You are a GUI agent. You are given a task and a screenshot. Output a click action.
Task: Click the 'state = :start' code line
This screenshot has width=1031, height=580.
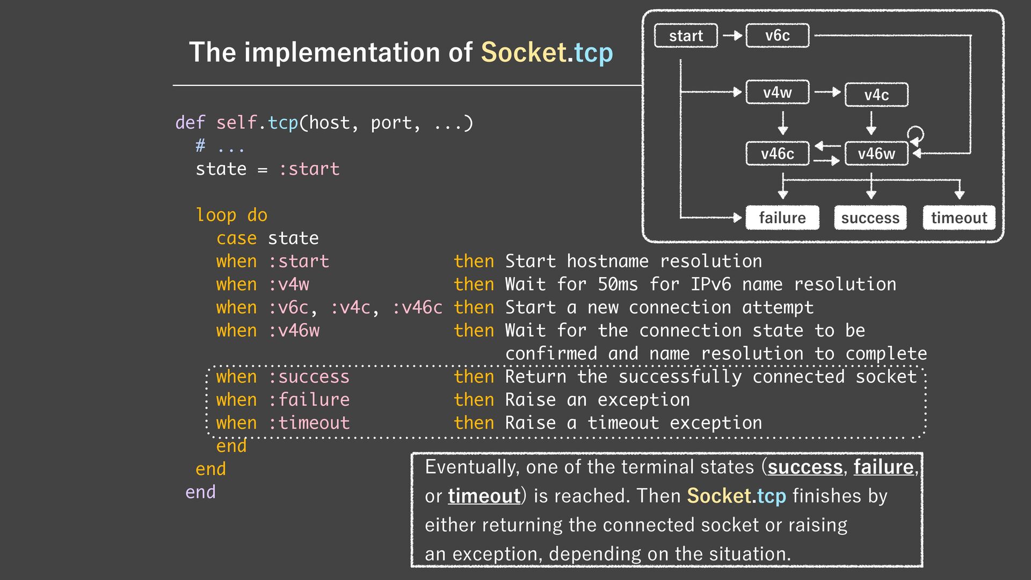point(267,169)
